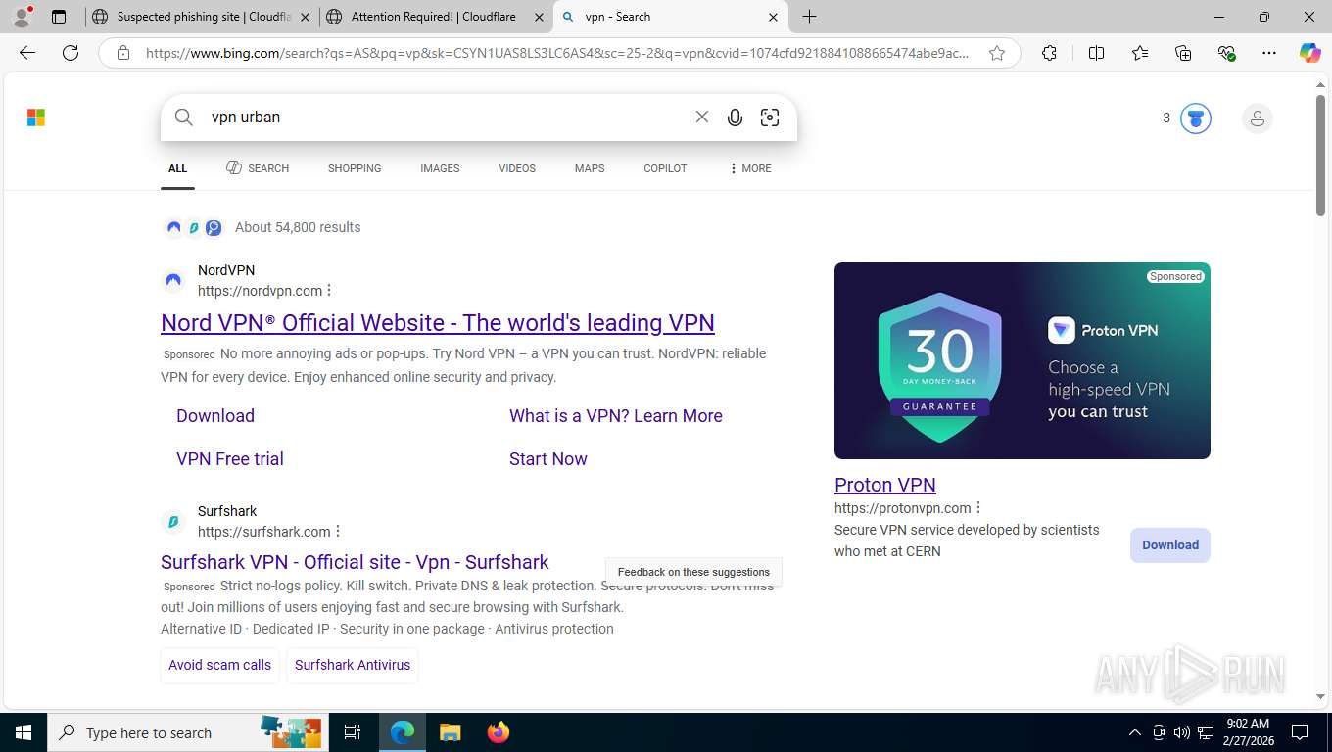Switch to the COPILOT tab
This screenshot has width=1332, height=752.
665,168
